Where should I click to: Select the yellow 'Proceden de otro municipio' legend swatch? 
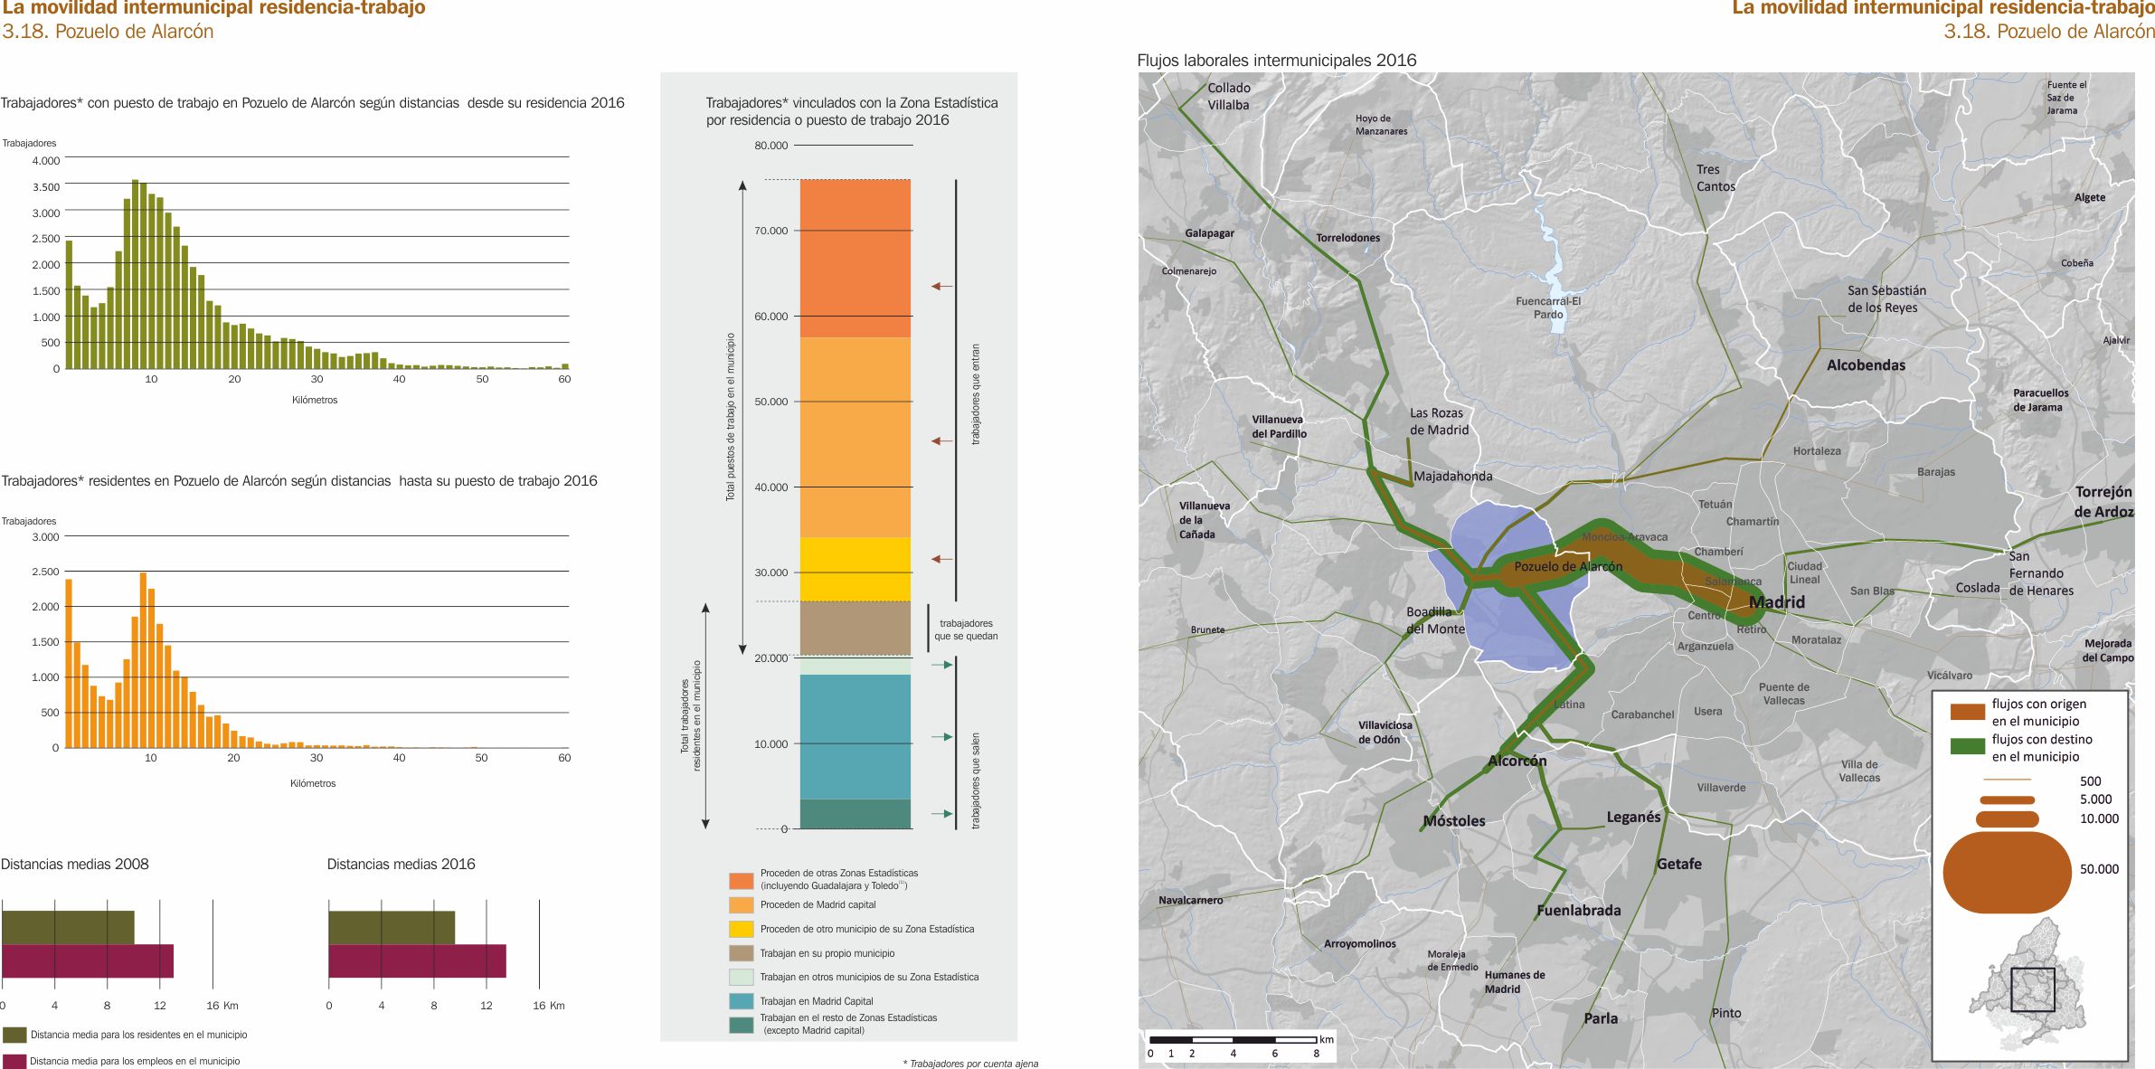click(741, 929)
